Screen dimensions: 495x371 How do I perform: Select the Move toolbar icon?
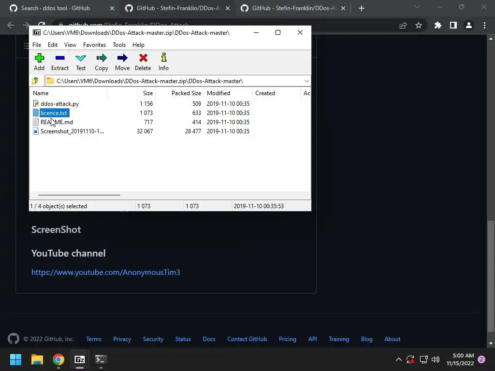[122, 62]
